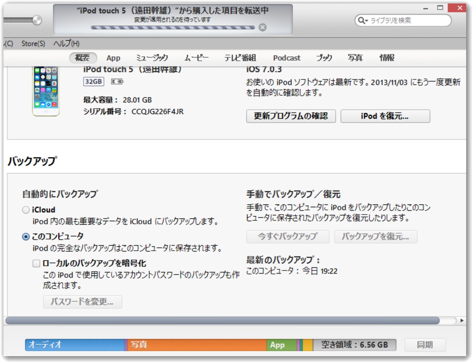The height and width of the screenshot is (362, 472).
Task: Click the 更新プログラムの確認 button
Action: [292, 116]
